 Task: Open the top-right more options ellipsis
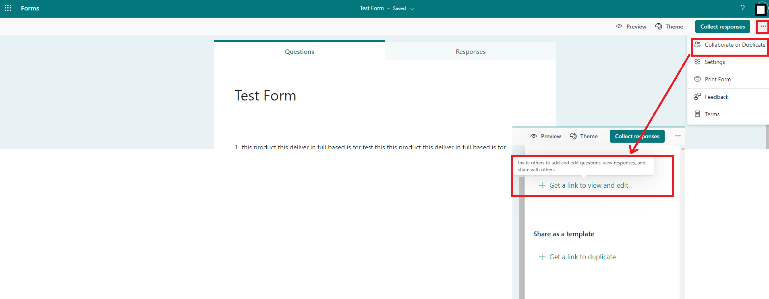pos(763,27)
